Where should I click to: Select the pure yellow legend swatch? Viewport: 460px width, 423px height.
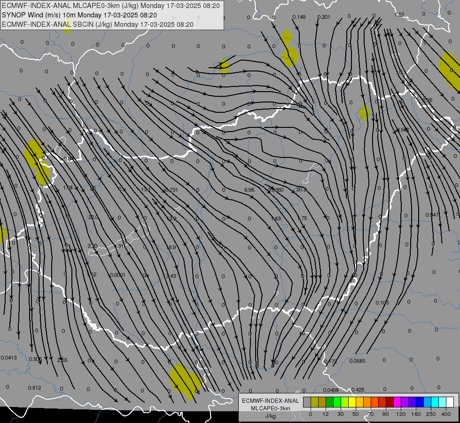(x=352, y=402)
